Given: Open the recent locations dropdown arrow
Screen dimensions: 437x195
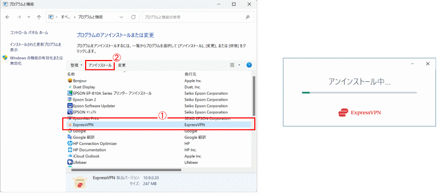Looking at the screenshot, I should pos(29,17).
